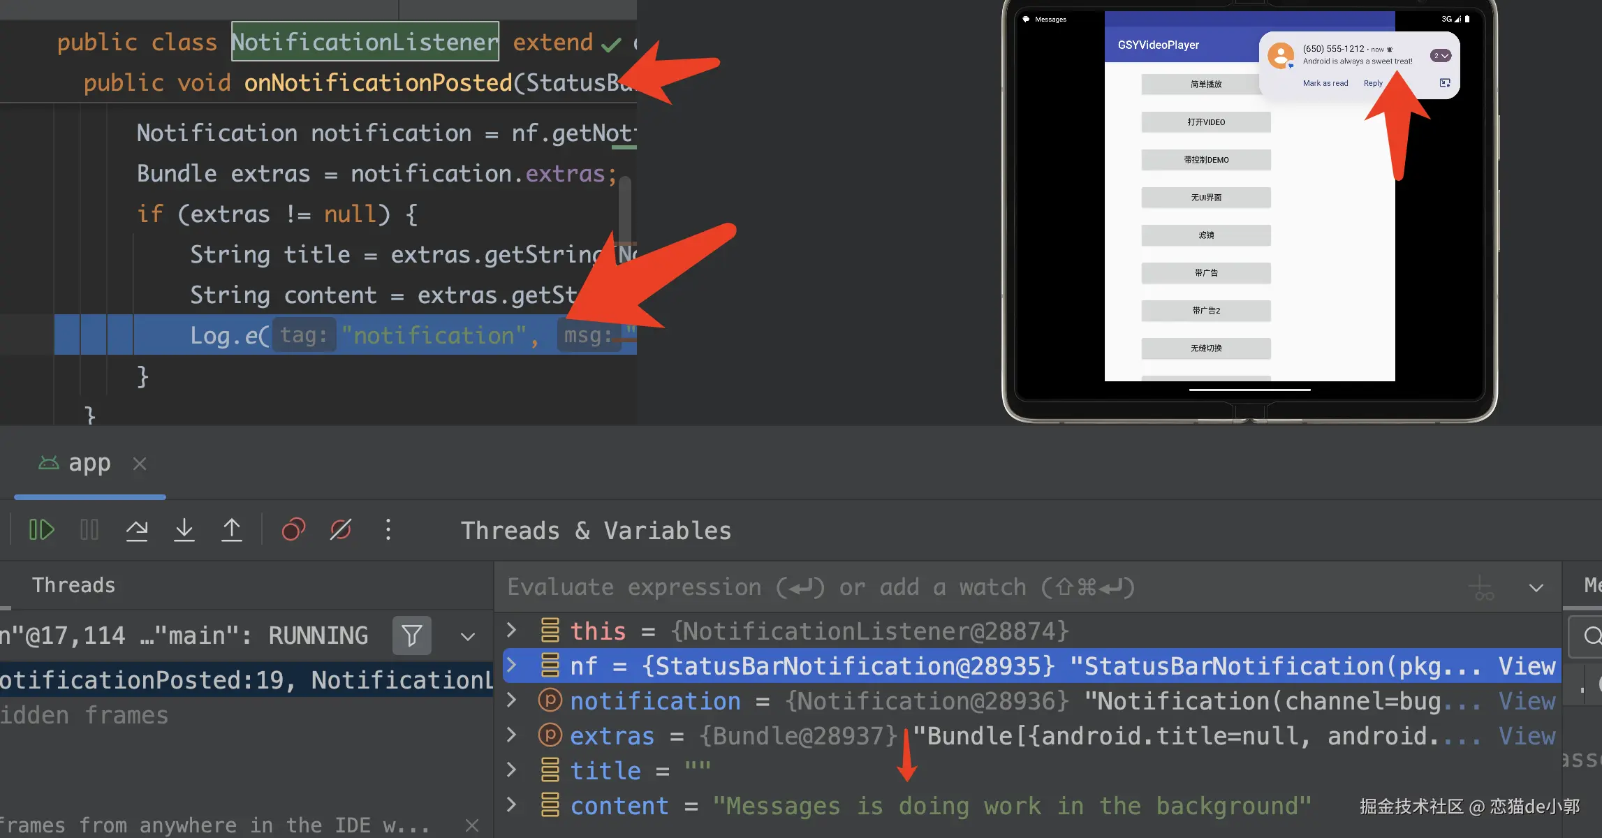Click the Step Into download-arrow icon
Image resolution: width=1602 pixels, height=838 pixels.
pos(184,530)
